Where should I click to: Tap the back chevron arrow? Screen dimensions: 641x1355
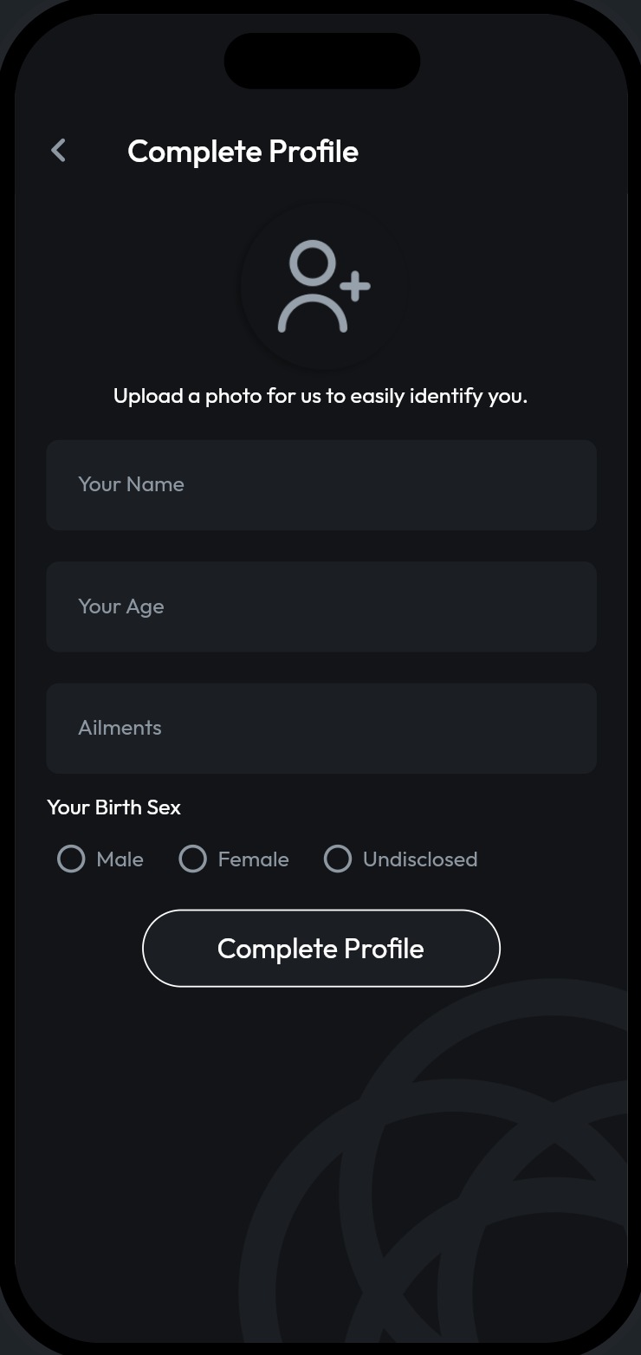(58, 151)
